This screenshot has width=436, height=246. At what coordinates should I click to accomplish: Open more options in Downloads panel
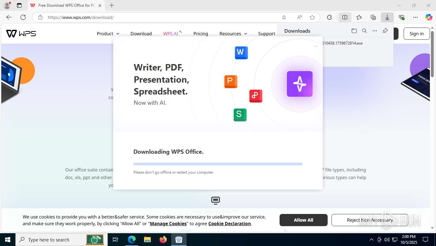click(x=375, y=31)
